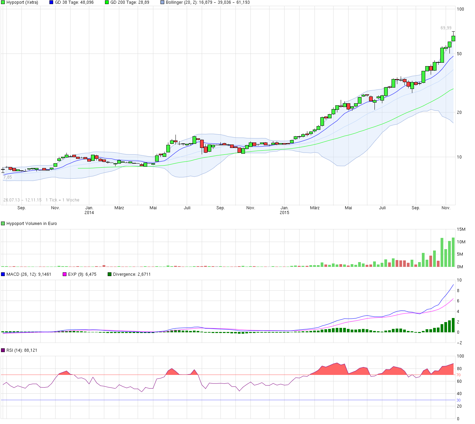Select the 'Hypoport (Xetra)' legend label
The image size is (475, 424).
(22, 2)
